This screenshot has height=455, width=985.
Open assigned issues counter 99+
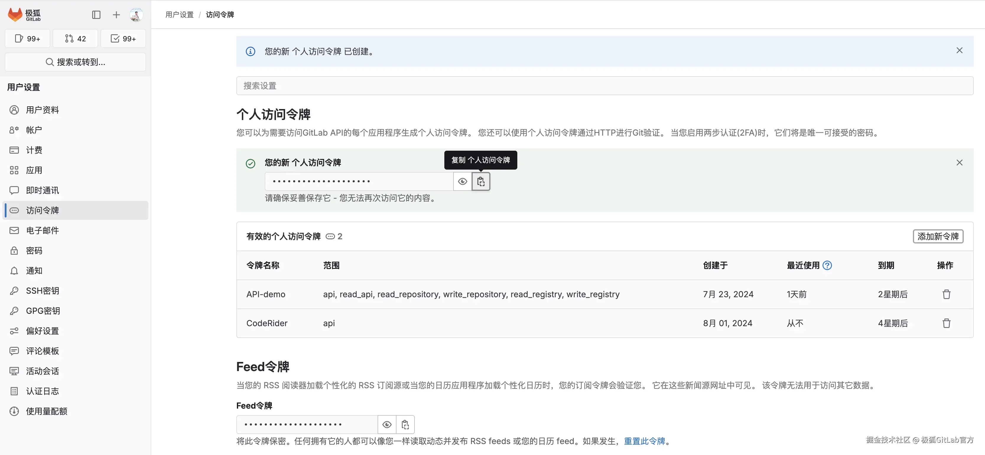27,39
